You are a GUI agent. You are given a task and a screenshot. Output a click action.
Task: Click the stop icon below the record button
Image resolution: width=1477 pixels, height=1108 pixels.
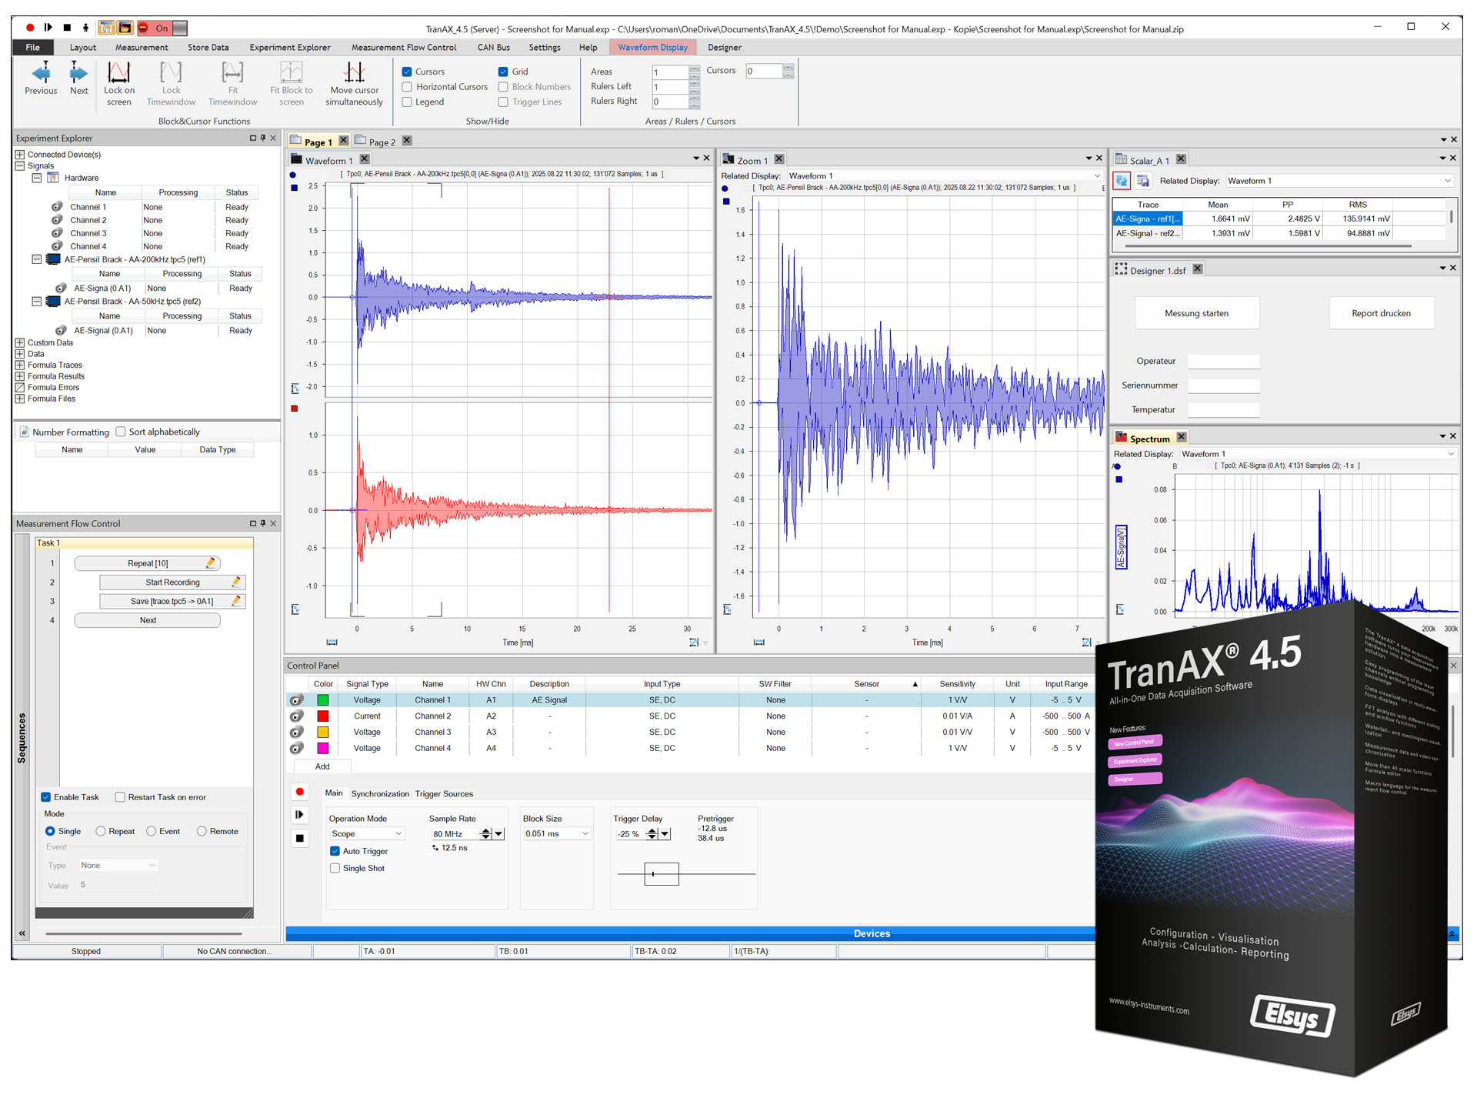tap(299, 838)
